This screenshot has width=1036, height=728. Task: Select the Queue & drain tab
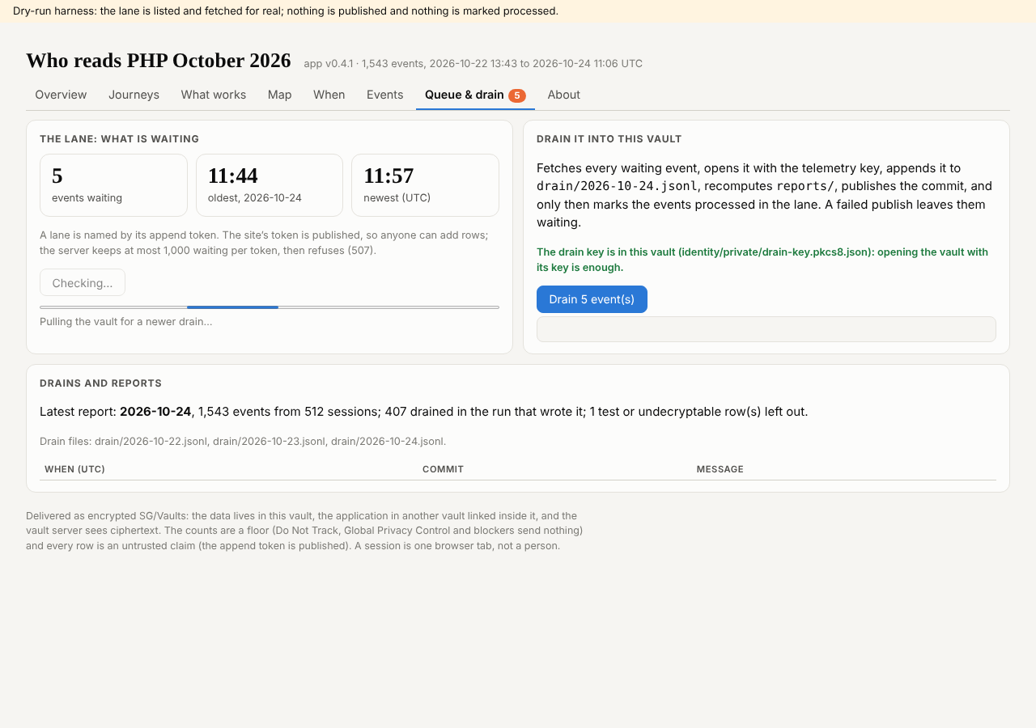[475, 95]
